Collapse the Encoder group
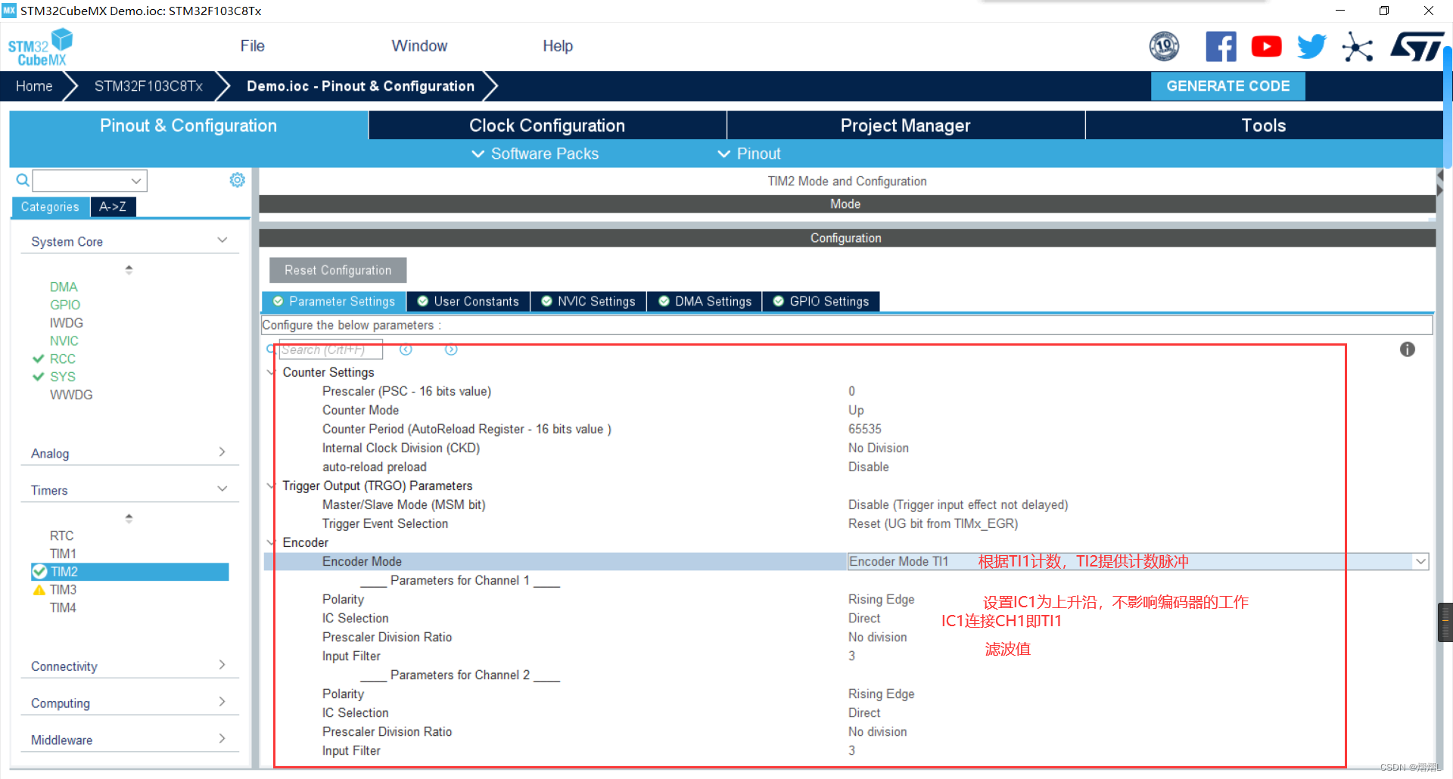Image resolution: width=1453 pixels, height=779 pixels. coord(271,542)
